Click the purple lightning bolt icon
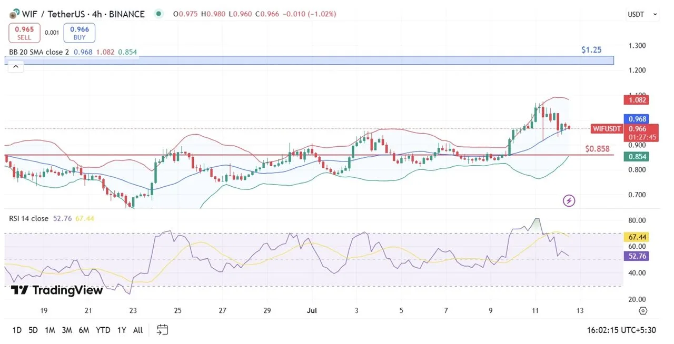Screen dimensions: 674x344 pyautogui.click(x=569, y=200)
